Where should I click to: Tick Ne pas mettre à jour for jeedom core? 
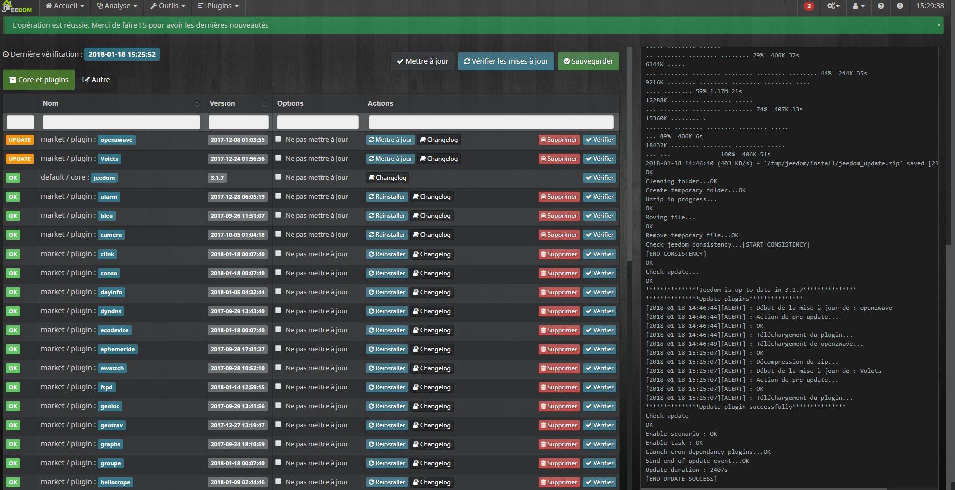pyautogui.click(x=278, y=177)
